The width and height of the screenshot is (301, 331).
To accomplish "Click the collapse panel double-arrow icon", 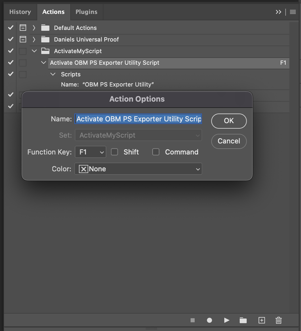I will point(278,12).
